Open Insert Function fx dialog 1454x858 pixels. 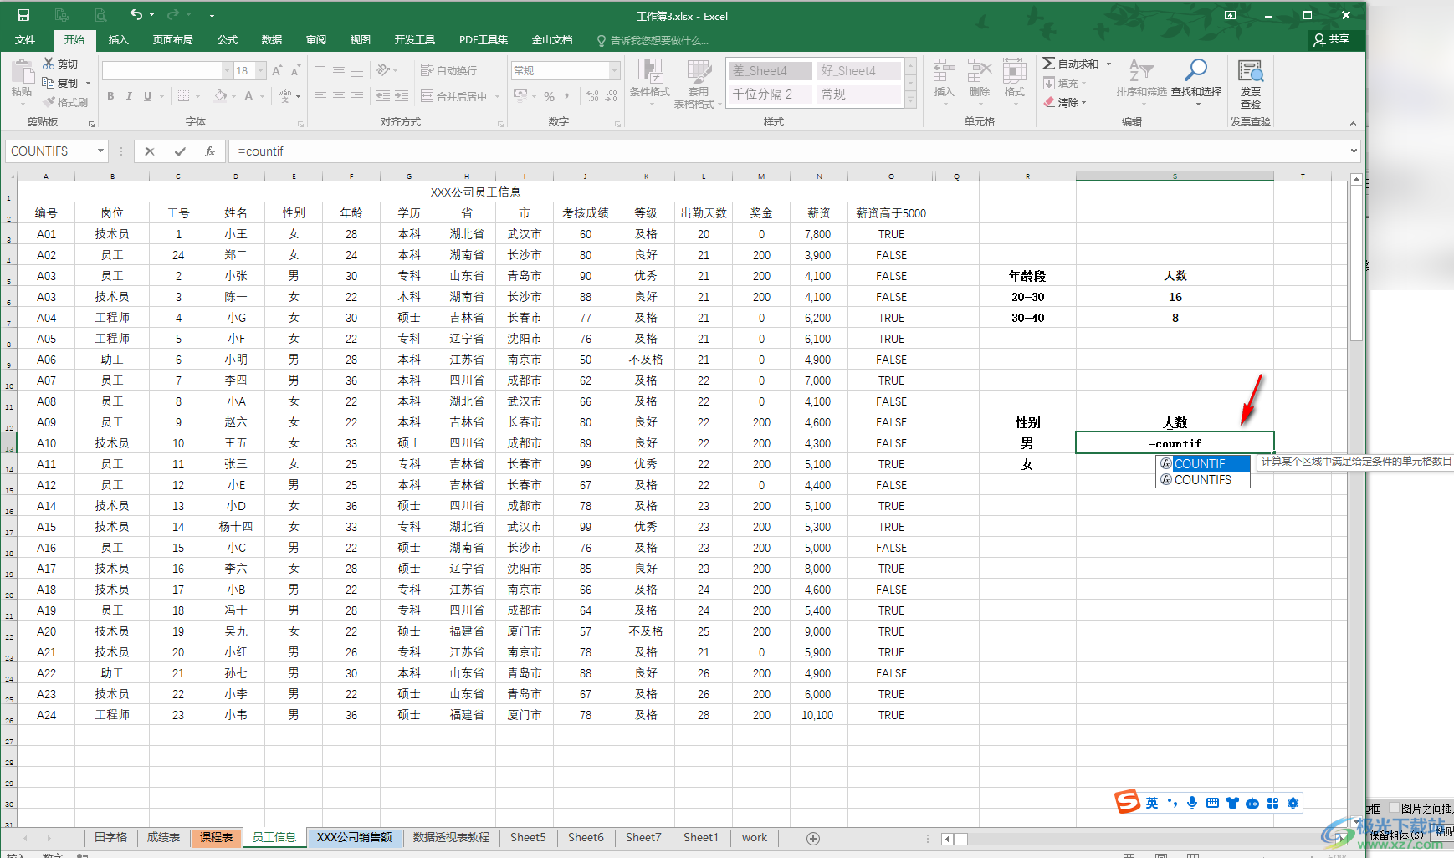click(210, 151)
